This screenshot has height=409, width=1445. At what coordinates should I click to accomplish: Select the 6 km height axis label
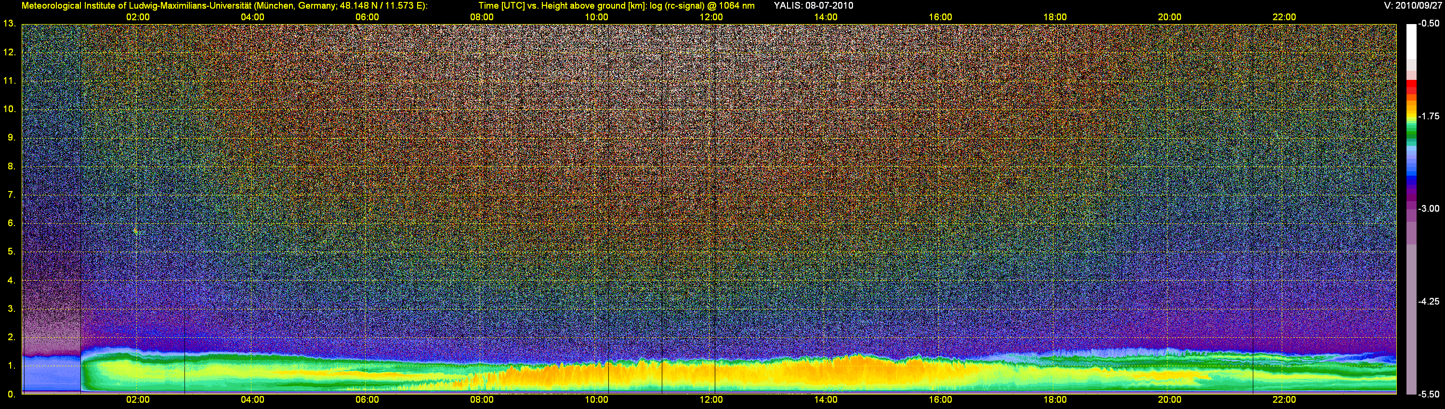point(11,223)
